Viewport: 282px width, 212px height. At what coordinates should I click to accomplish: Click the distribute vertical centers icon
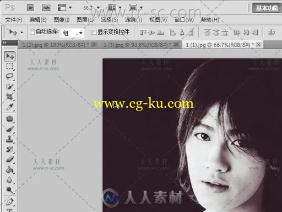tap(216, 33)
